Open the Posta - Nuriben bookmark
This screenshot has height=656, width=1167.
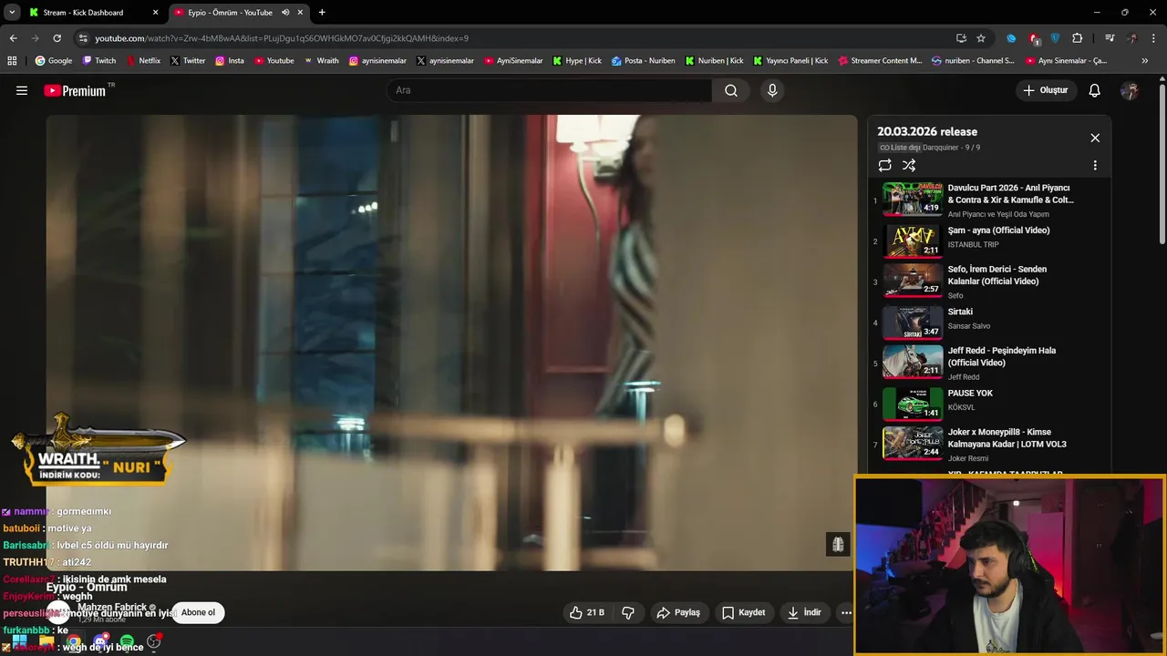(644, 61)
